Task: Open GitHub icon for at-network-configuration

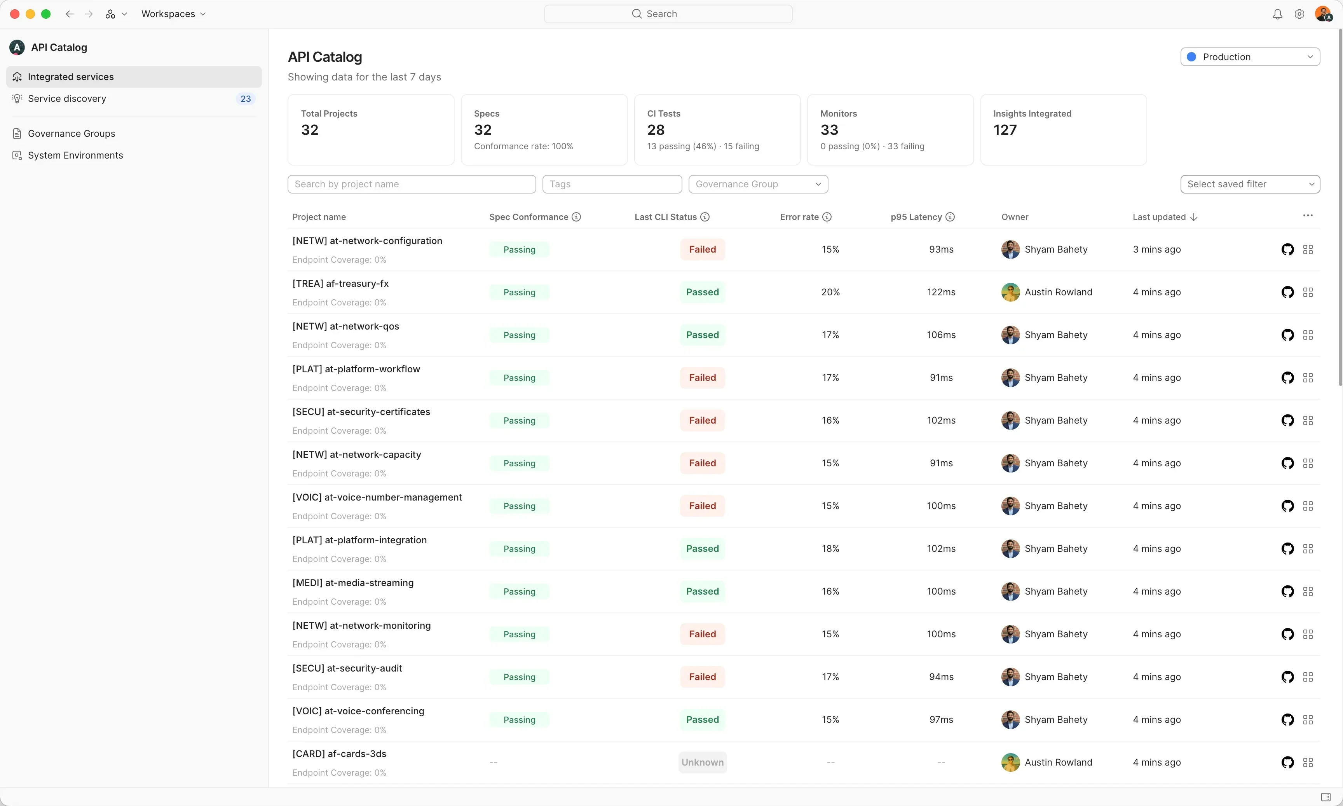Action: click(1287, 249)
